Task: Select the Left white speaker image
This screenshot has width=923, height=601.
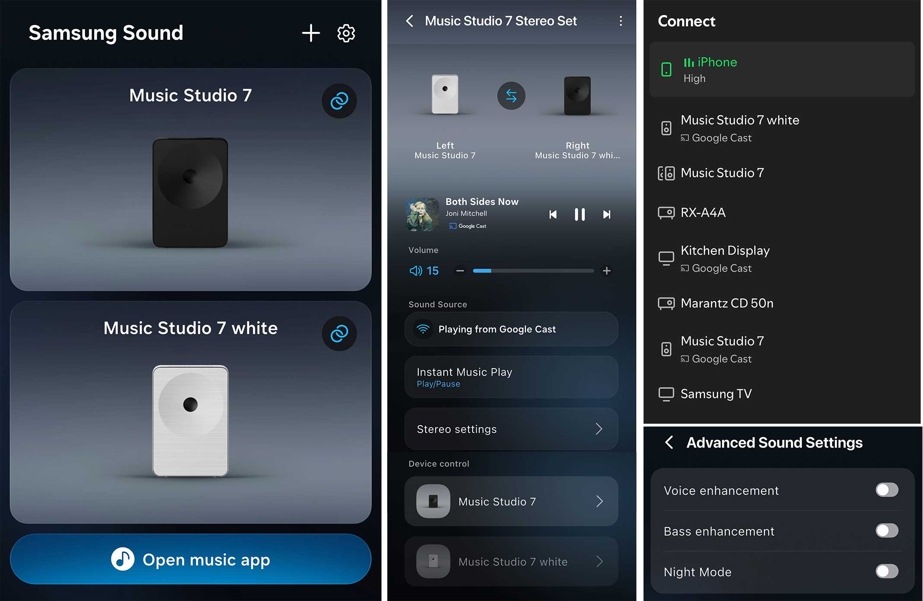Action: [x=445, y=94]
